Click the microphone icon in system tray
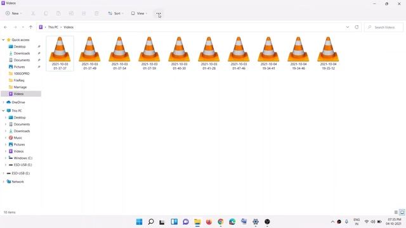406x228 pixels. tap(346, 222)
